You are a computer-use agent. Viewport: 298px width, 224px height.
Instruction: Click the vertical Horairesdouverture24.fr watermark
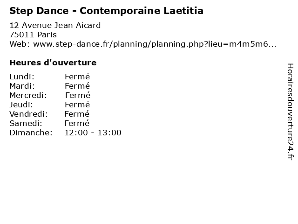point(290,112)
